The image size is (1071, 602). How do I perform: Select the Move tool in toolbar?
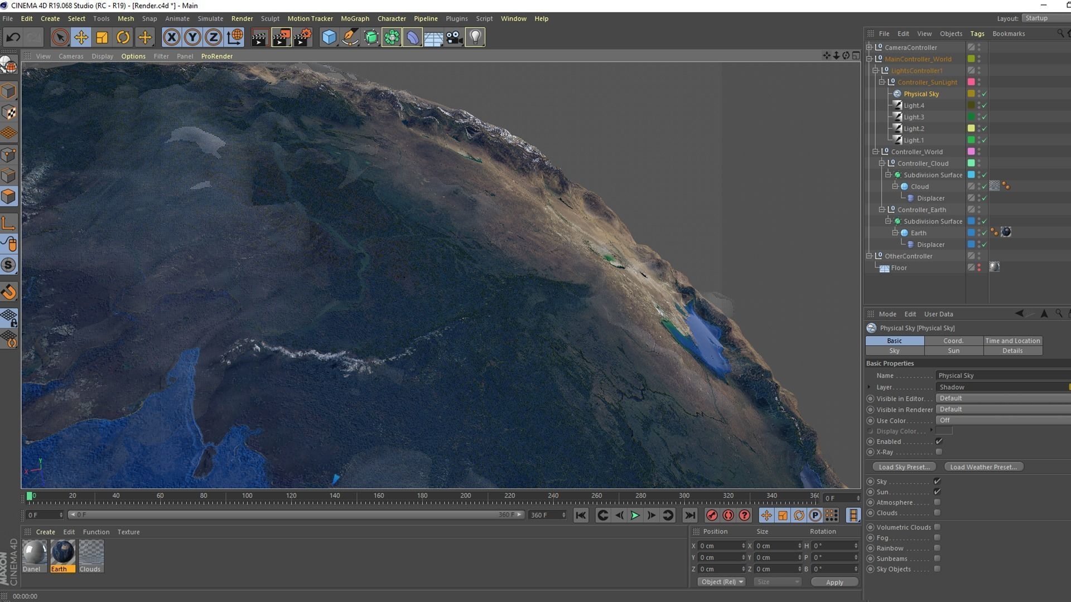[81, 37]
